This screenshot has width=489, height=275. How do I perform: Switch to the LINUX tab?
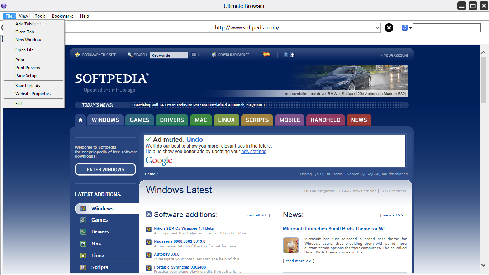(x=227, y=120)
